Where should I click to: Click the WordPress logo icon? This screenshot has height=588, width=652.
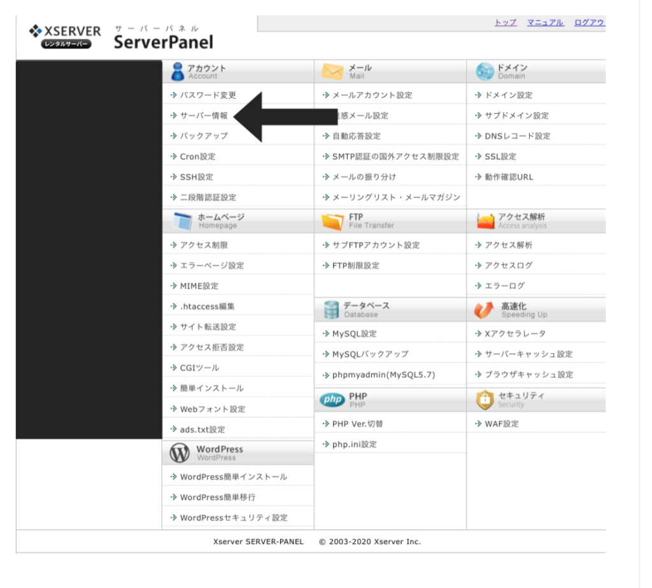[180, 453]
